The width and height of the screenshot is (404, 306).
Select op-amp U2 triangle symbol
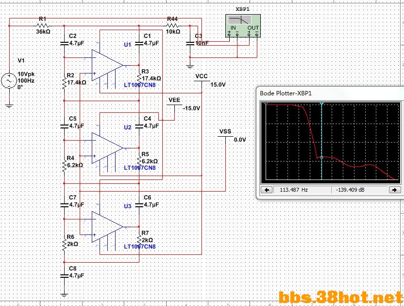coord(107,148)
